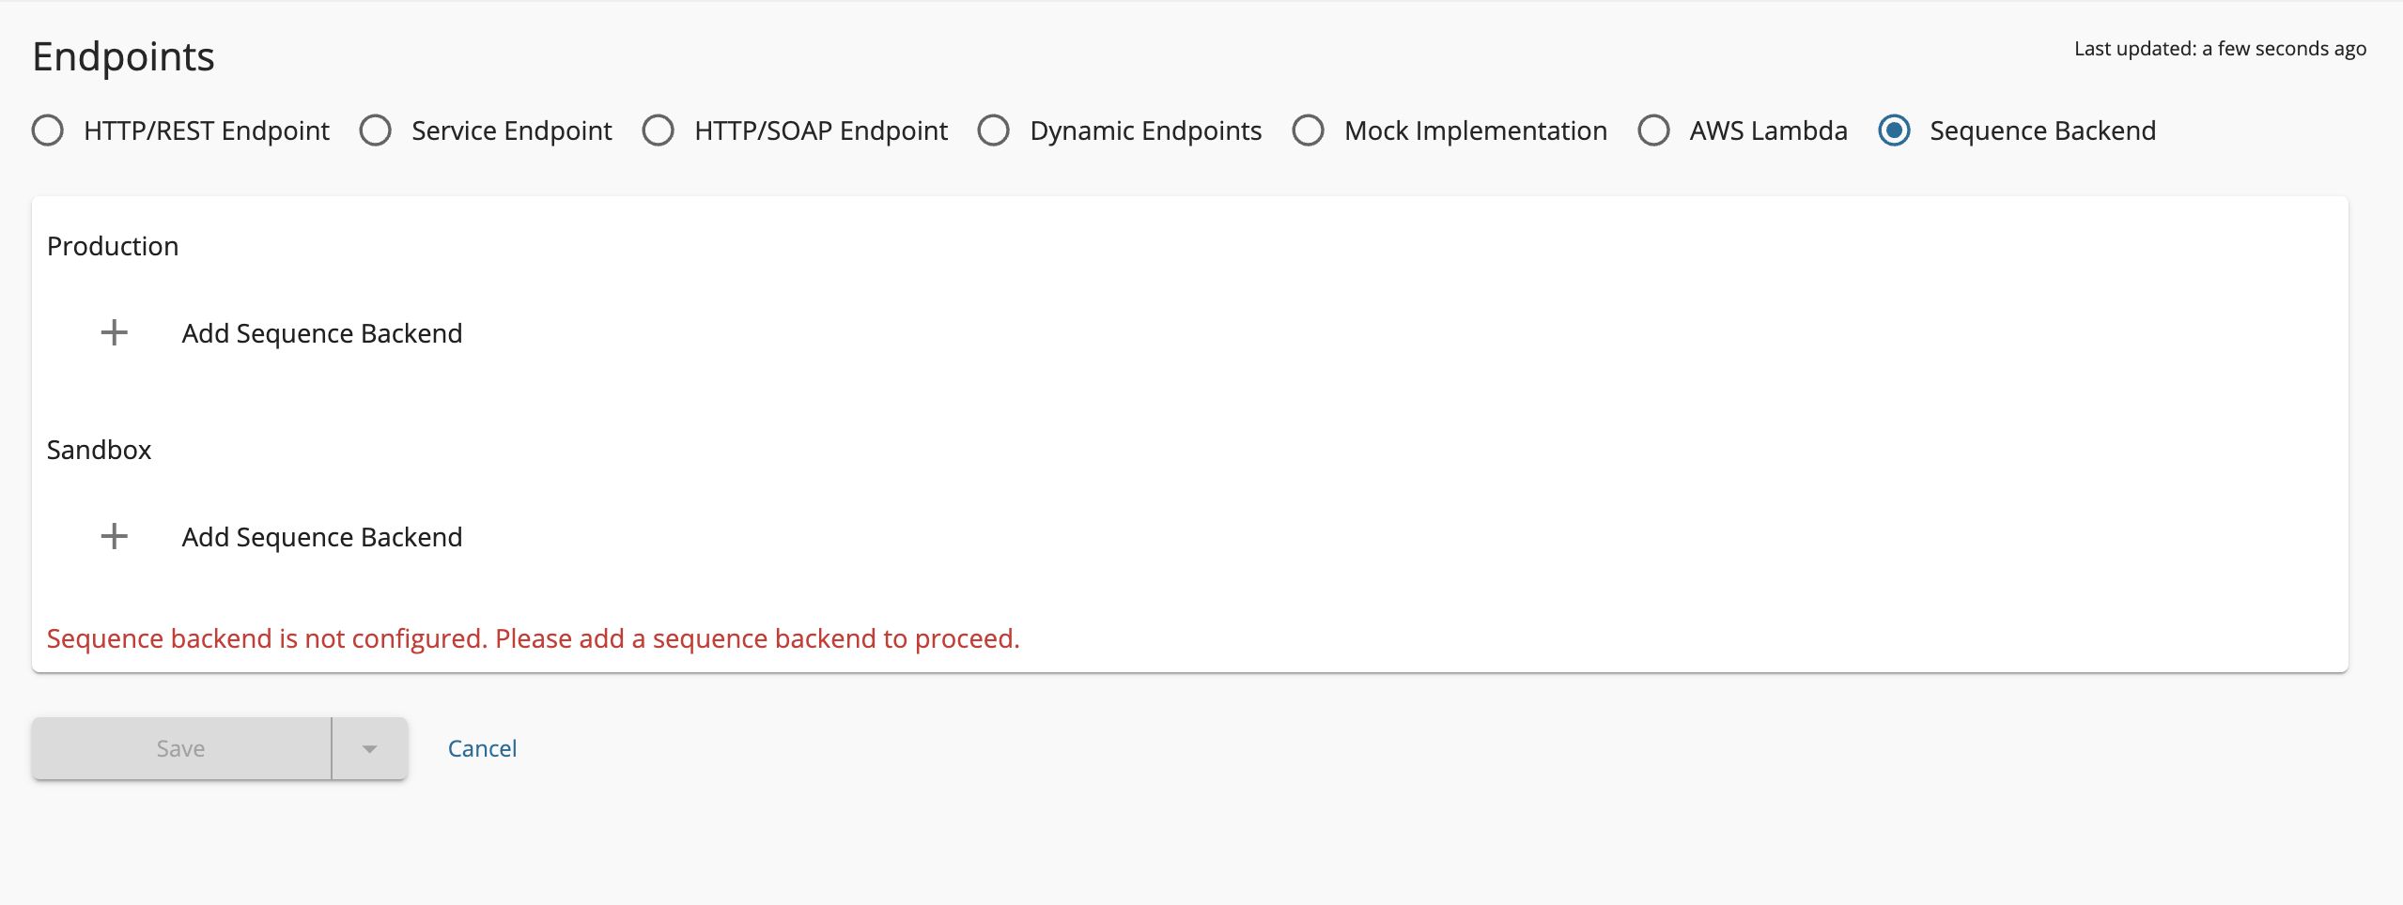The width and height of the screenshot is (2403, 905).
Task: Select the Service Endpoint radio button
Action: pyautogui.click(x=376, y=130)
